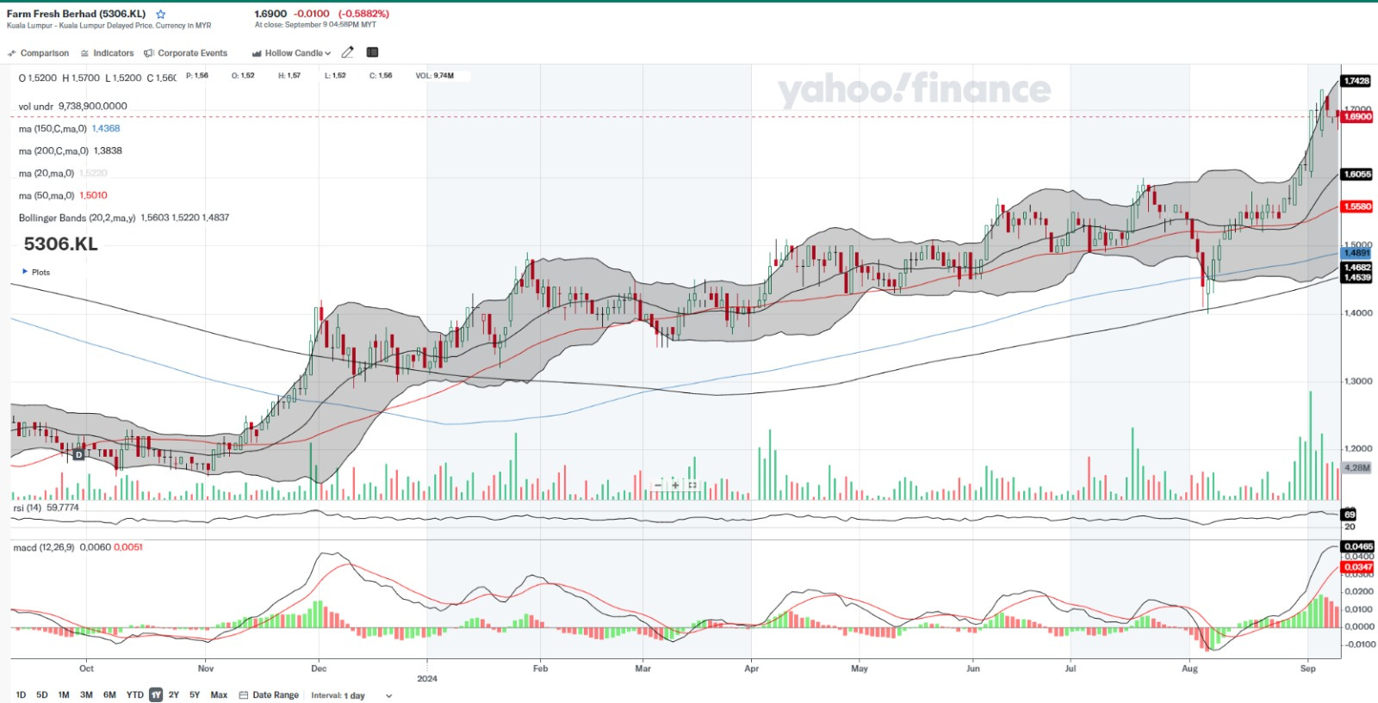
Task: Click the 1.7428 upper band axis tag
Action: pyautogui.click(x=1356, y=81)
